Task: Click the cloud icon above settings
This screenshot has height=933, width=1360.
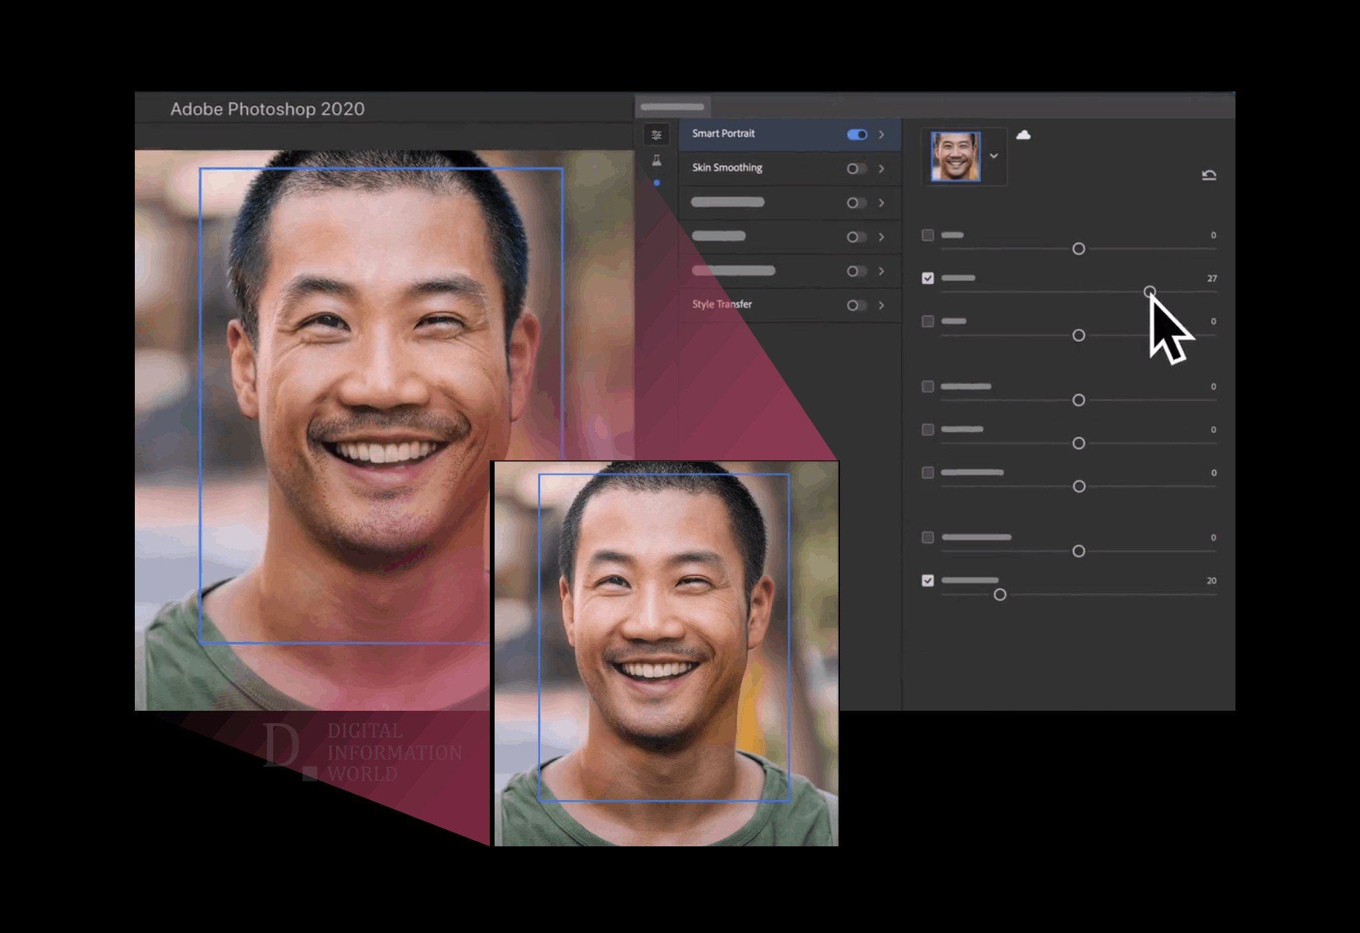Action: coord(1023,135)
